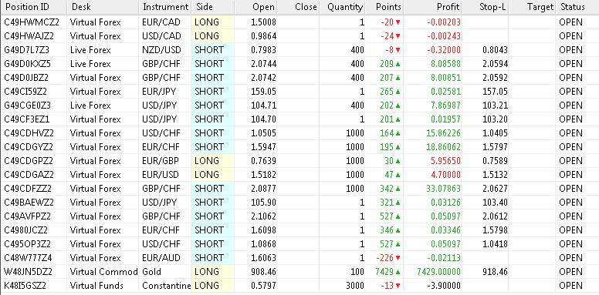This screenshot has width=599, height=295.
Task: Select position C49CDGPZ2
Action: point(29,161)
